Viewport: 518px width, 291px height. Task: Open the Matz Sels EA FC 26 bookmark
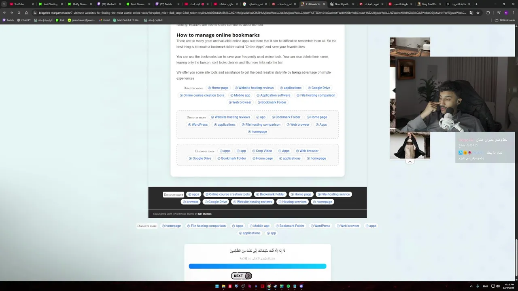[x=126, y=20]
